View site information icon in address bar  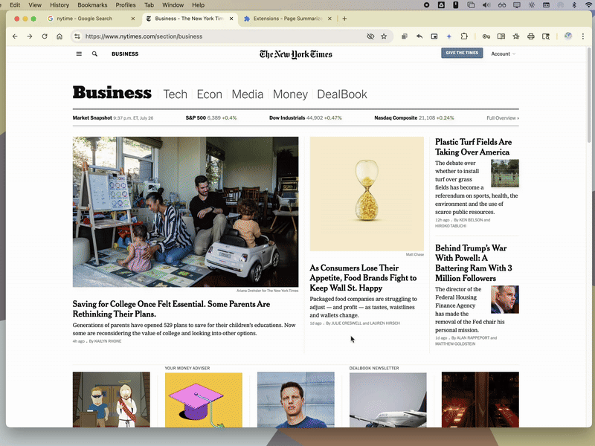coord(77,36)
